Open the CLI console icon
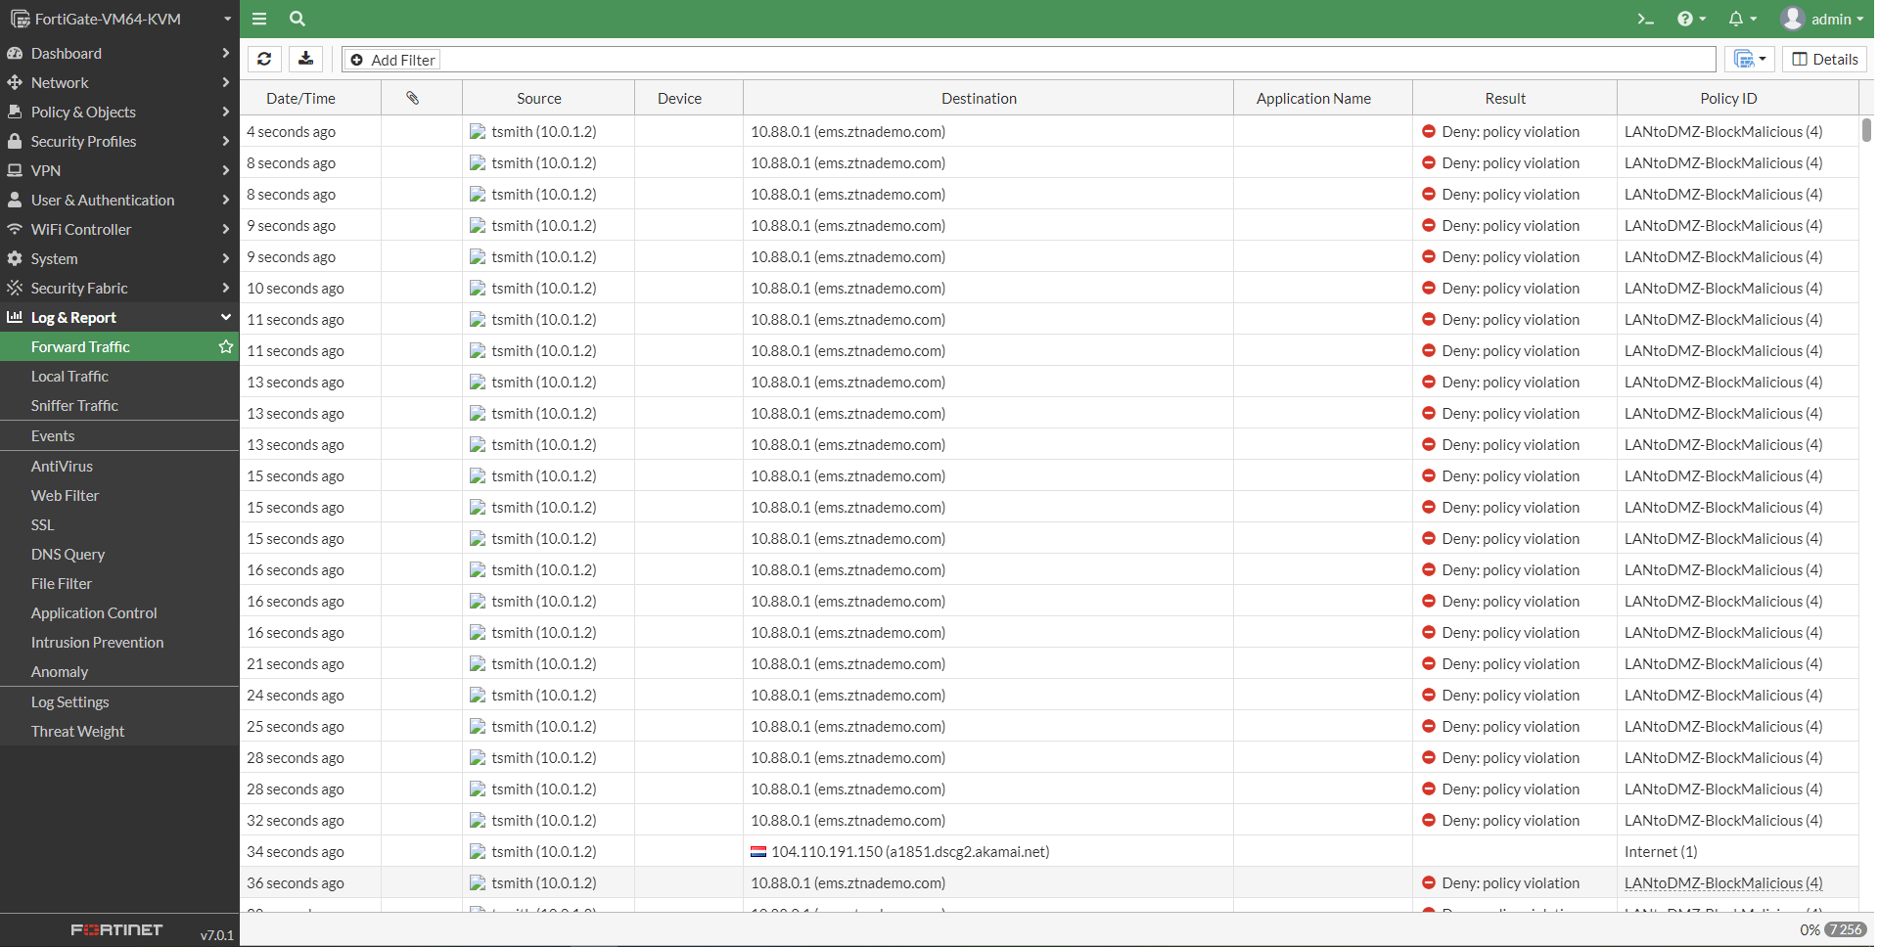The image size is (1879, 947). pos(1646,19)
